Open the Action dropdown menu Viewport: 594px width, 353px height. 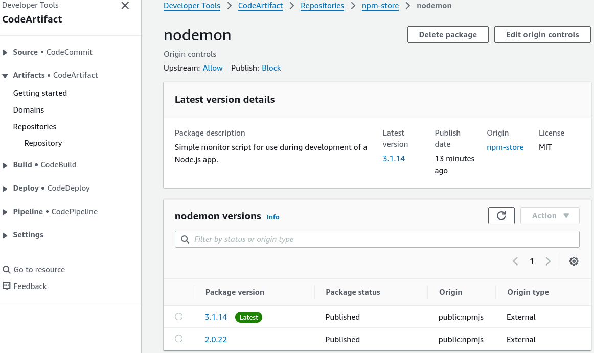tap(550, 216)
